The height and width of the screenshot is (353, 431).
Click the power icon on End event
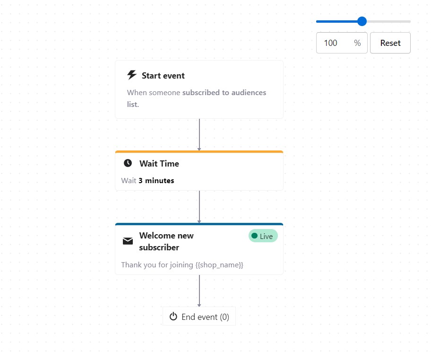point(173,317)
